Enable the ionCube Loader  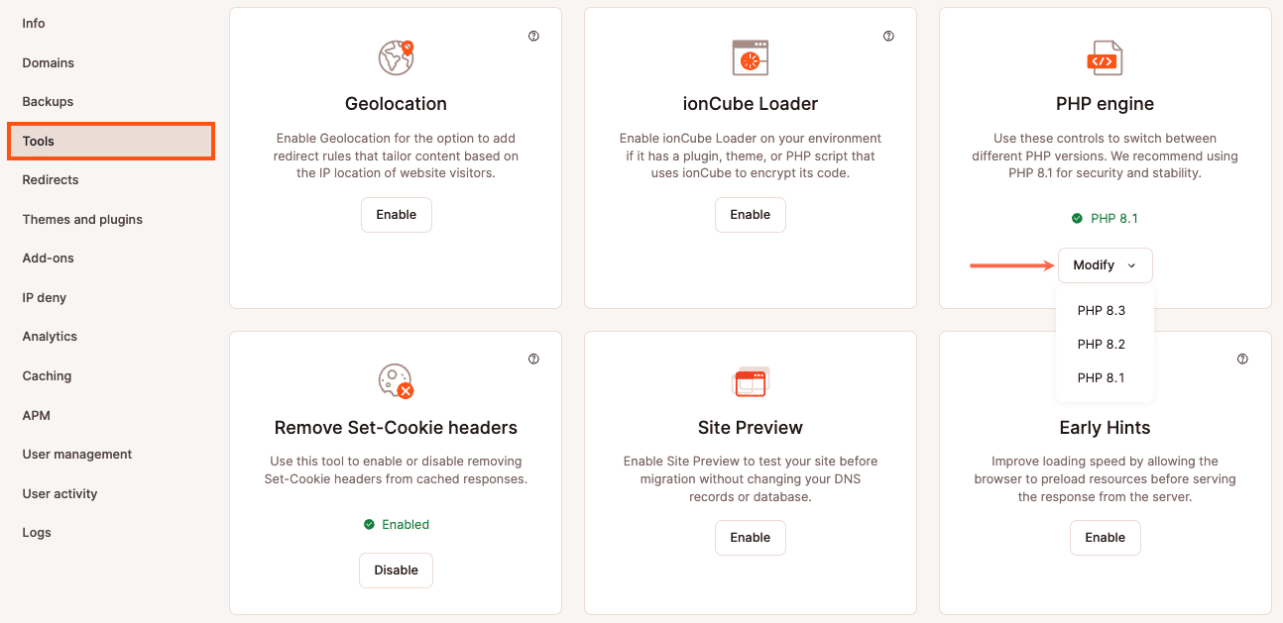point(751,215)
